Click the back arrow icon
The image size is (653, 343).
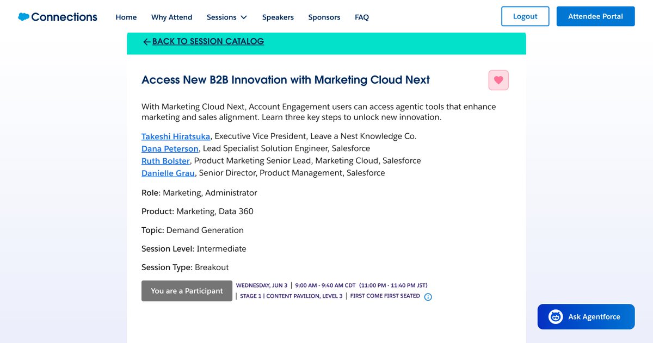click(146, 42)
